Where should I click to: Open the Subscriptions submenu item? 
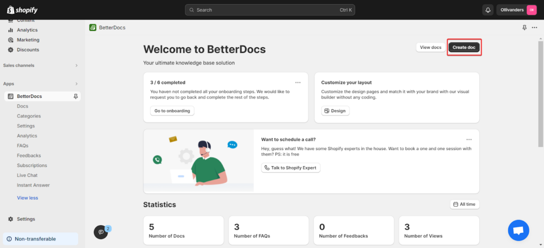pyautogui.click(x=32, y=165)
